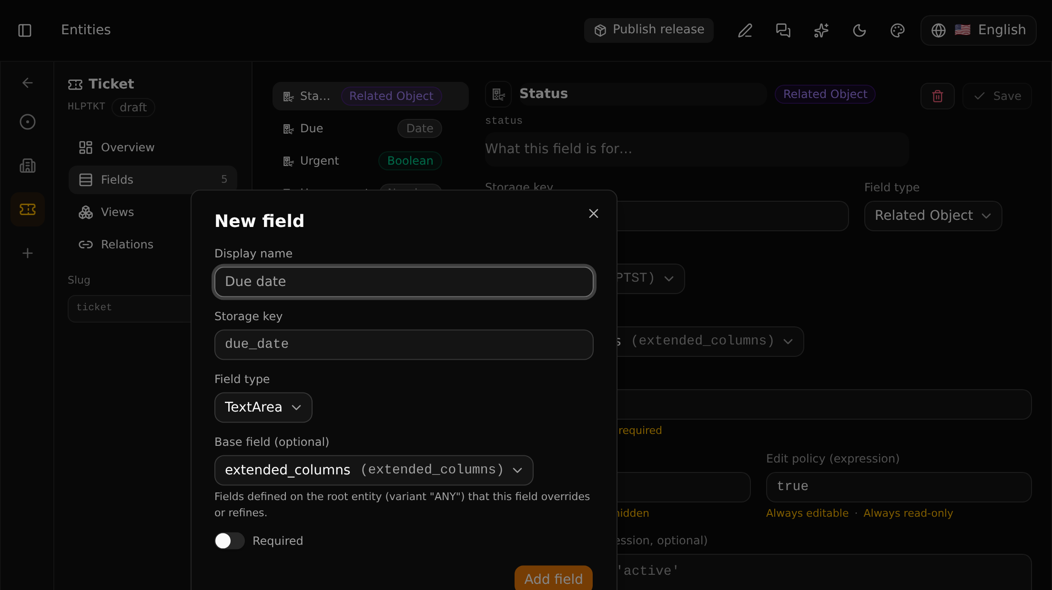The width and height of the screenshot is (1052, 590).
Task: Click the Save button
Action: (x=997, y=96)
